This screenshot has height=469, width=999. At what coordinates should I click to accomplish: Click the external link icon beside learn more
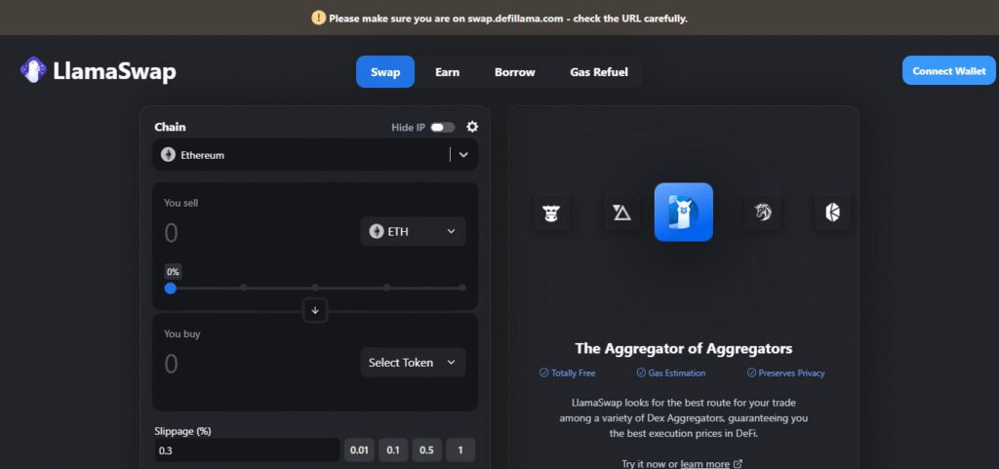(738, 464)
